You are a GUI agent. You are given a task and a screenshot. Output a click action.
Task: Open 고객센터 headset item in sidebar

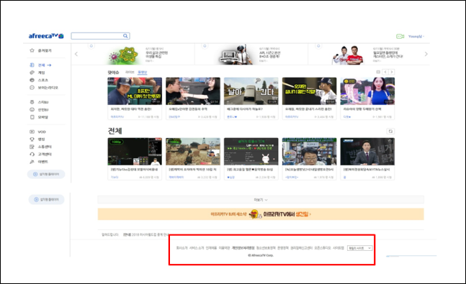point(41,154)
